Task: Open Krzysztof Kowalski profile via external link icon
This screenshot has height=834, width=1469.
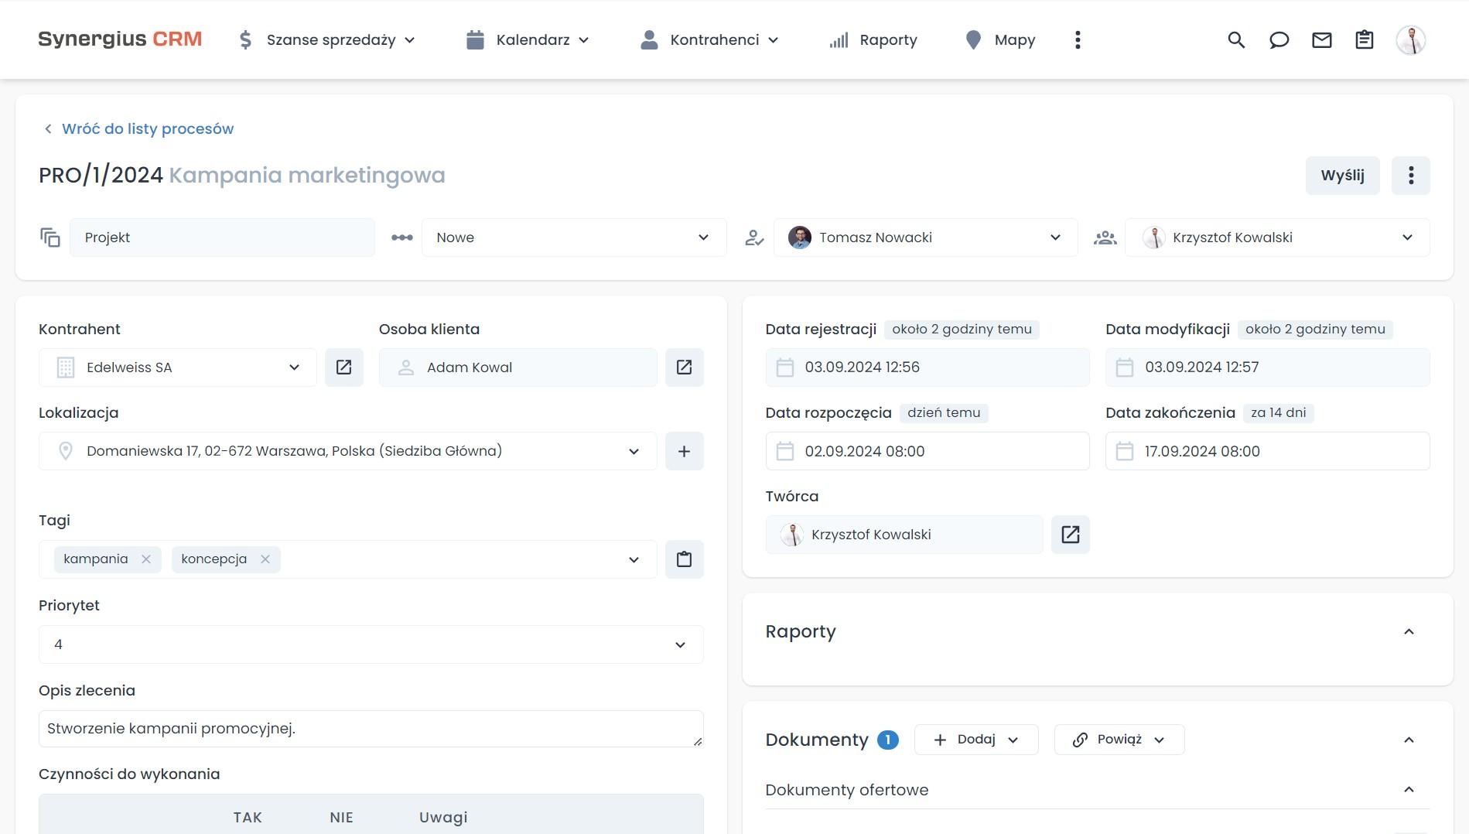Action: click(1070, 534)
